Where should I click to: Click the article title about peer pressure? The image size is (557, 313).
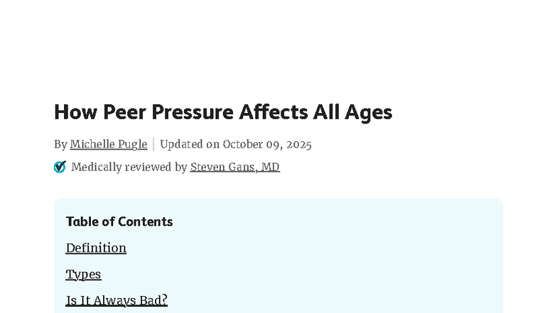point(223,112)
